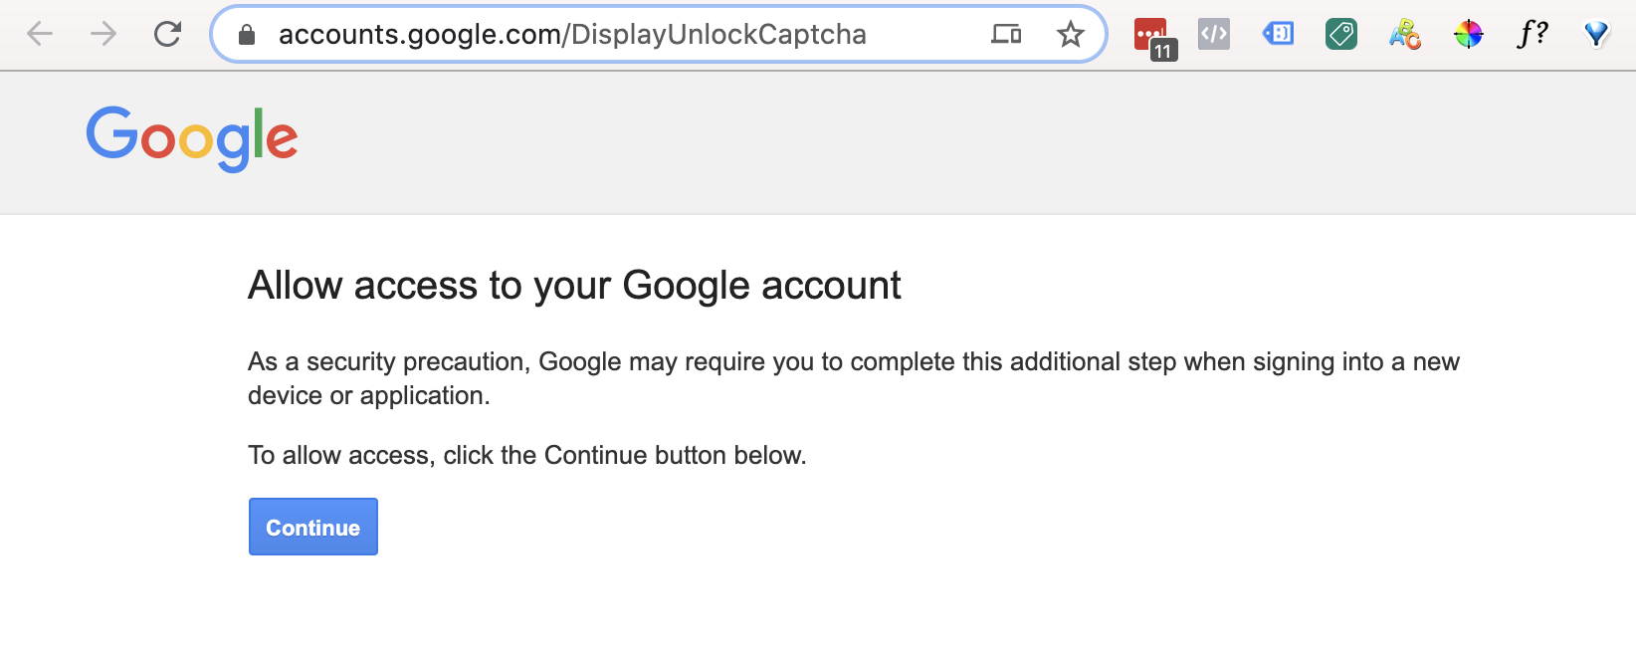
Task: Click the f? font identifier extension
Action: pos(1533,35)
